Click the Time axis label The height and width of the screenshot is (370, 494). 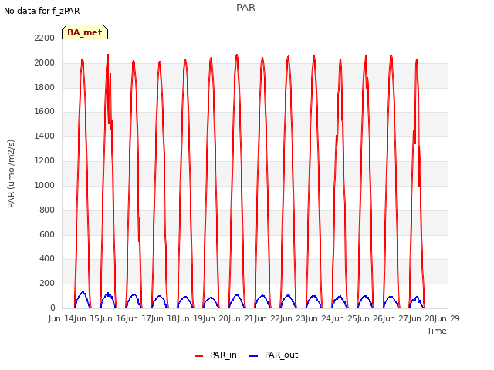pyautogui.click(x=437, y=331)
